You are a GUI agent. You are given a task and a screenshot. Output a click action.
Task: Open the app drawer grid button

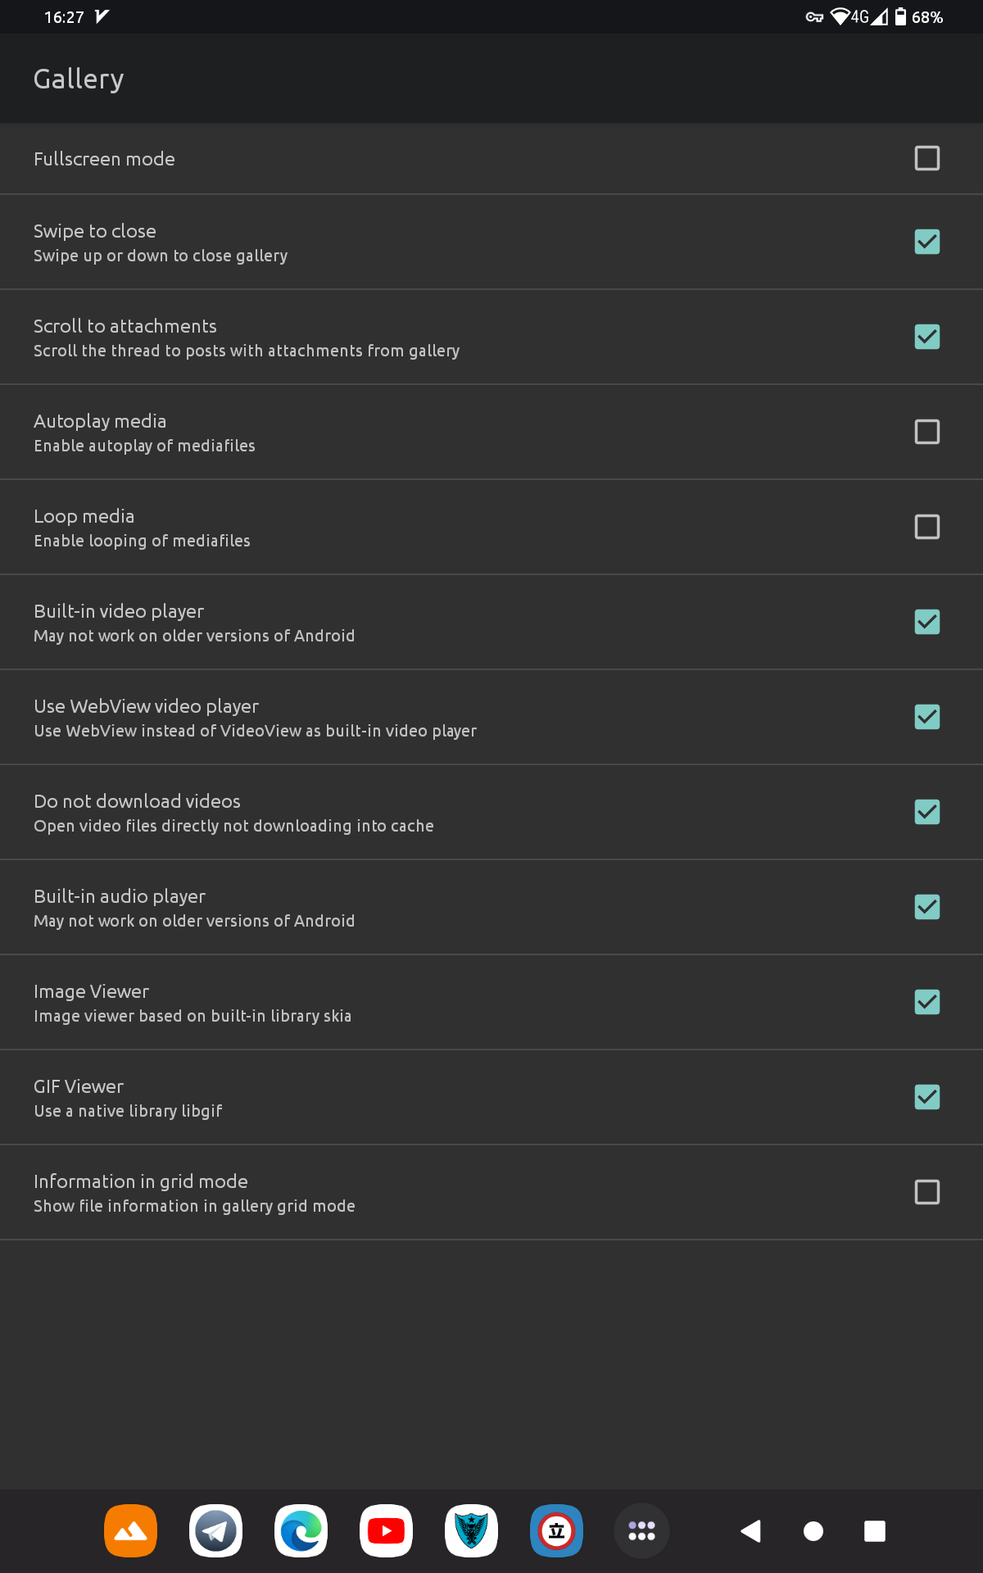pyautogui.click(x=641, y=1530)
